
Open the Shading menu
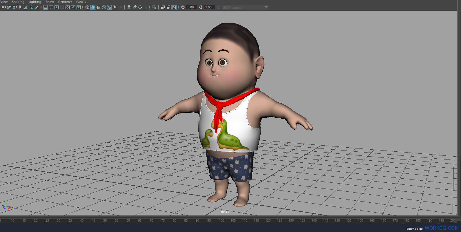(18, 2)
